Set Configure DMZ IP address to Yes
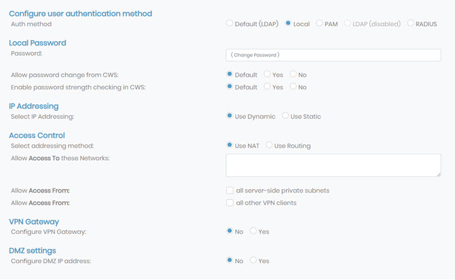 (x=253, y=260)
